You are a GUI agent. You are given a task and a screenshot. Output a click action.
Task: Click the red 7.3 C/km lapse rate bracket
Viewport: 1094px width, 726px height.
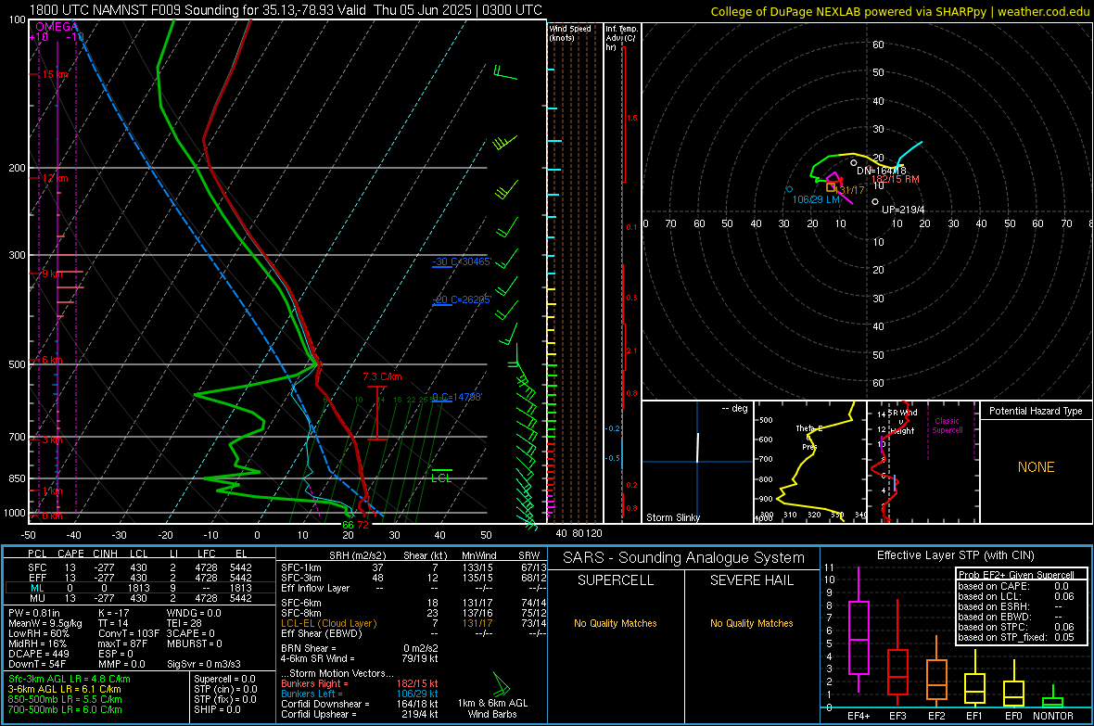coord(376,413)
